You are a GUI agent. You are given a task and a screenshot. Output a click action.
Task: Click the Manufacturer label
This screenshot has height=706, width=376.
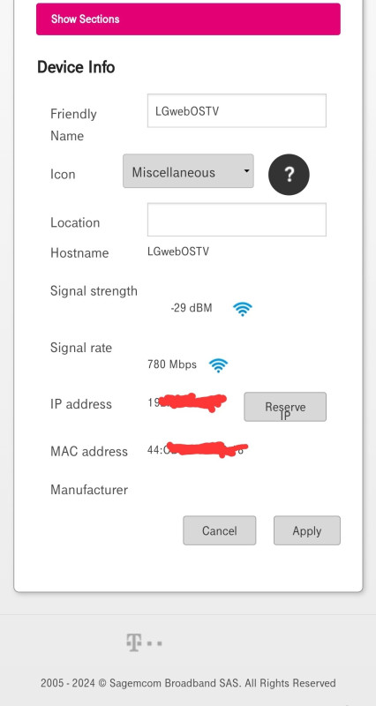click(x=89, y=490)
